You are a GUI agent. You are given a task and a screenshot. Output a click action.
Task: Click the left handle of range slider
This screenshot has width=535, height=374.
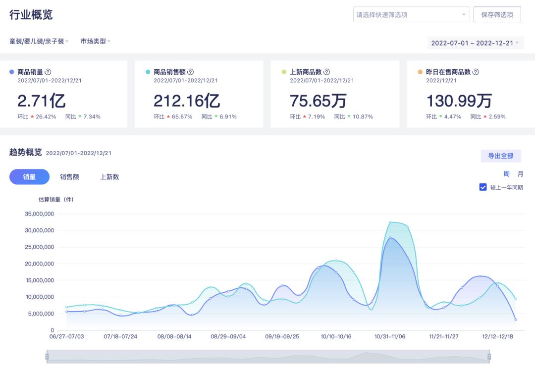(47, 357)
